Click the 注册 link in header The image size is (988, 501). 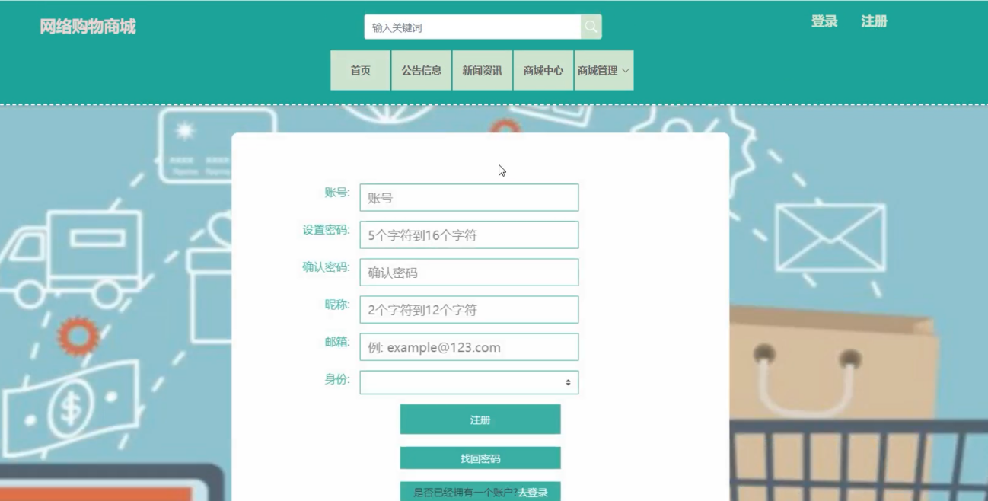coord(875,21)
